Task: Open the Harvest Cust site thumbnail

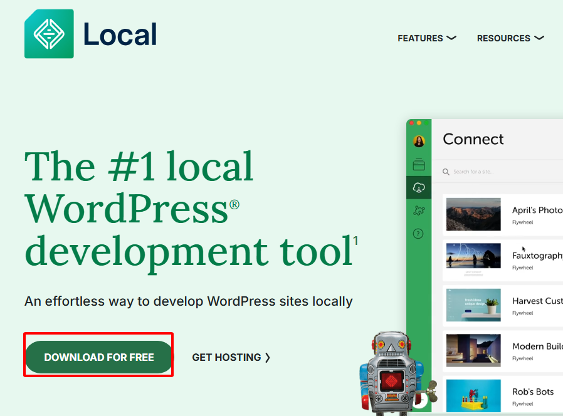Action: coord(473,305)
